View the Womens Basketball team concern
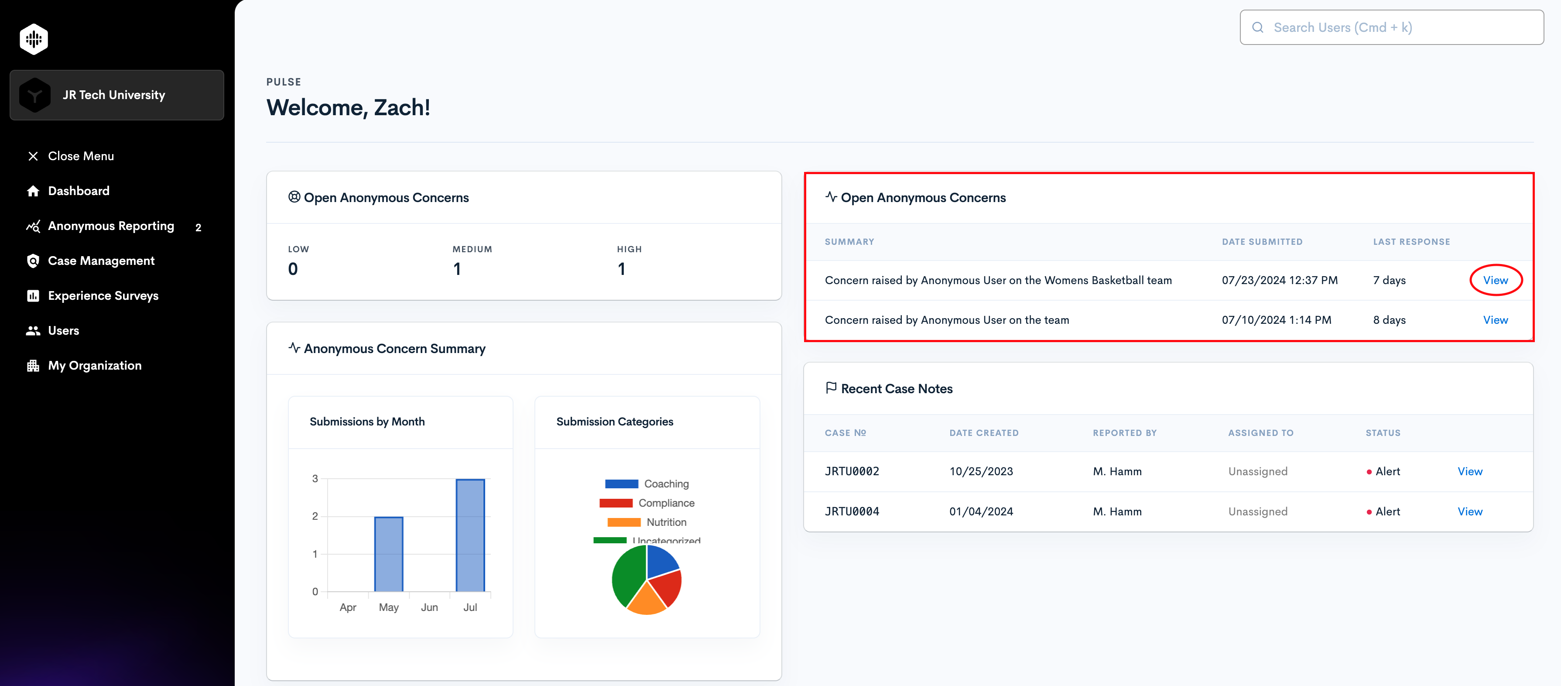Image resolution: width=1561 pixels, height=686 pixels. click(x=1495, y=280)
